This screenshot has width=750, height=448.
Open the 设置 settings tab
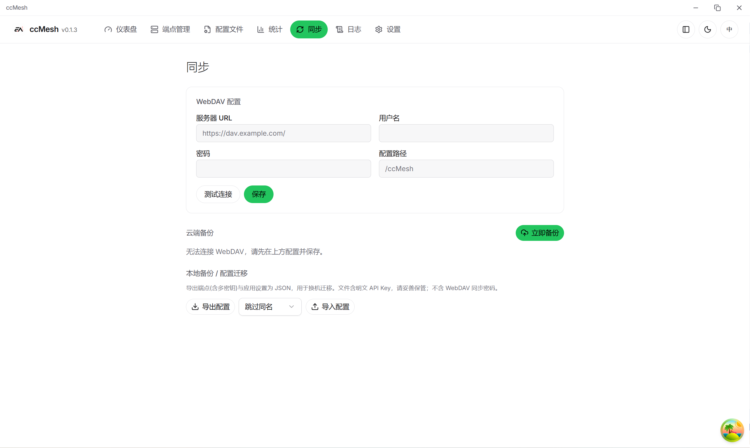click(388, 29)
